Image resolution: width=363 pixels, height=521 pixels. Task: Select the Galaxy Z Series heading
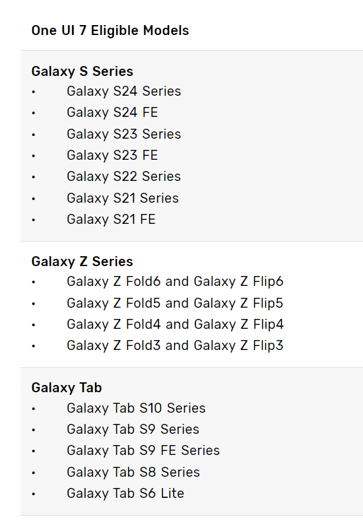[x=82, y=261]
